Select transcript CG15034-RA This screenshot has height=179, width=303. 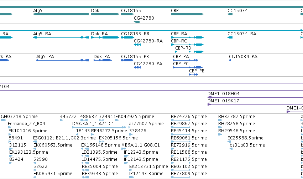pos(230,37)
